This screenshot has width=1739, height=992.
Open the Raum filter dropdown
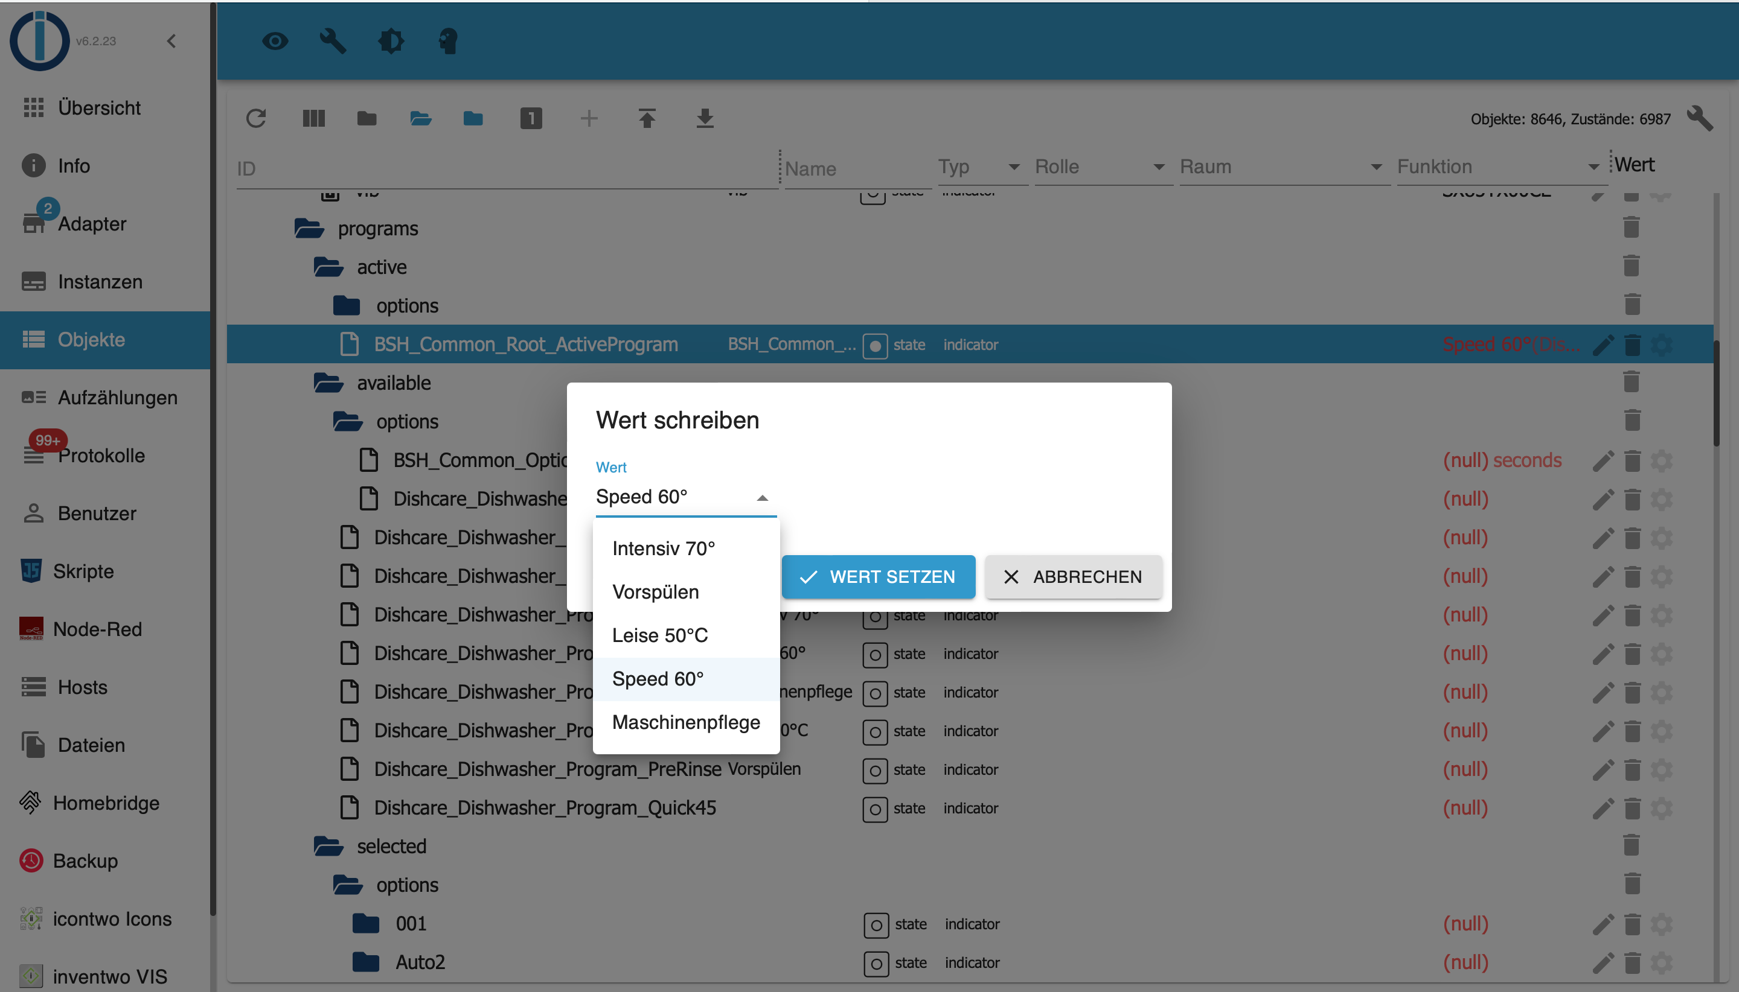(x=1284, y=167)
